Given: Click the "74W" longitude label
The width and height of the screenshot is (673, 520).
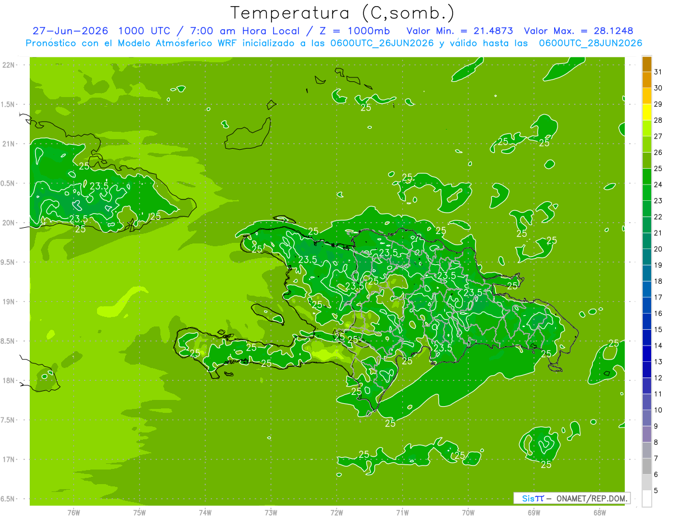Looking at the screenshot, I should (205, 512).
